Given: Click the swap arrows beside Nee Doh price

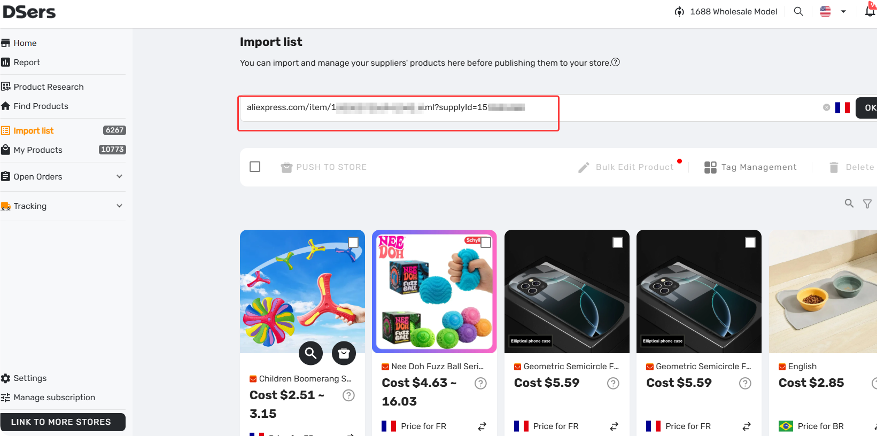Looking at the screenshot, I should click(482, 426).
